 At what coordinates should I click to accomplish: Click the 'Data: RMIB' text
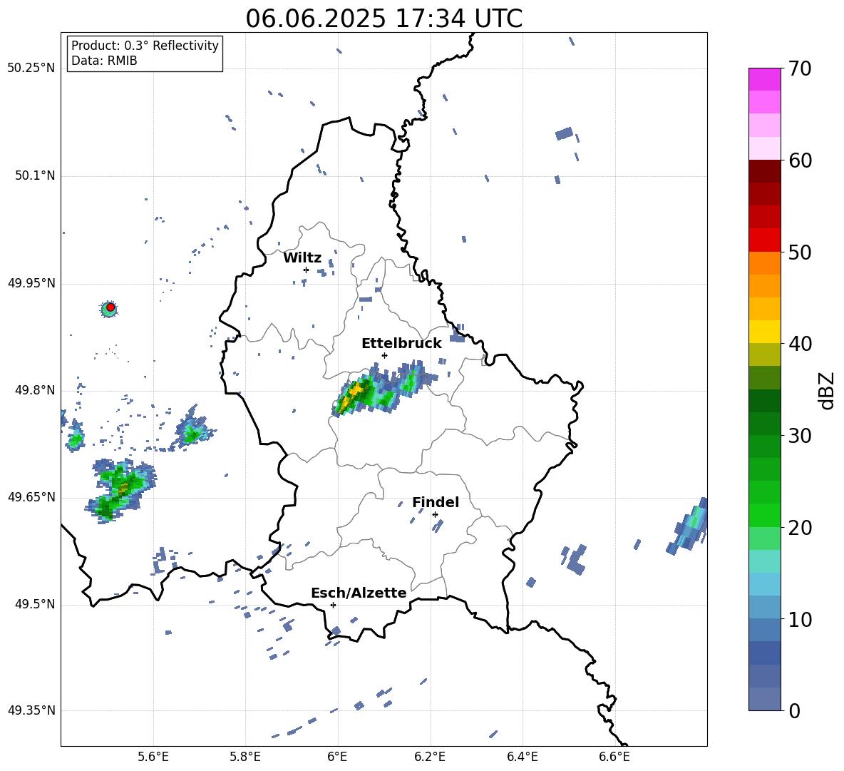coord(104,61)
